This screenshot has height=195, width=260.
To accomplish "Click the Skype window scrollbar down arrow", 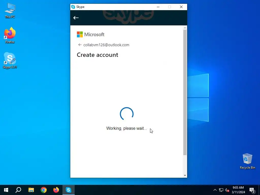I will [185, 175].
